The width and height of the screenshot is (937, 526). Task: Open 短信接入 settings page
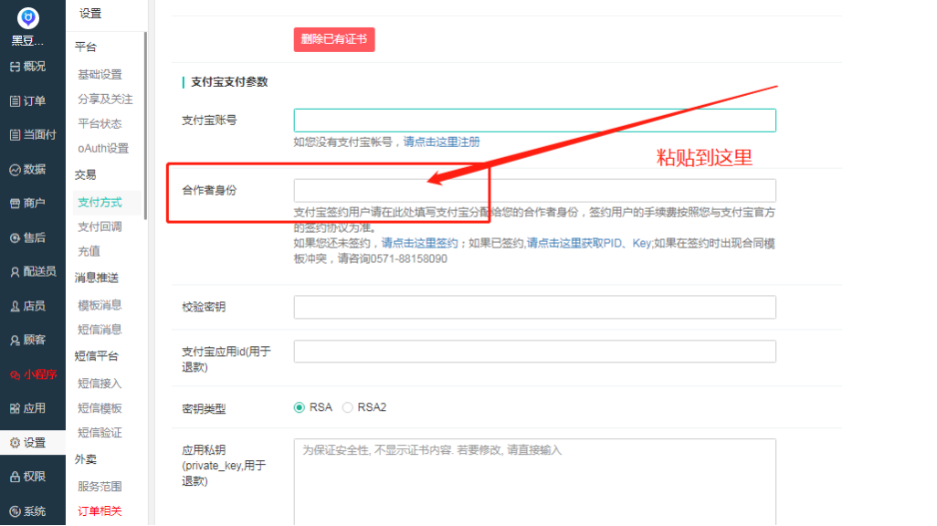[100, 384]
